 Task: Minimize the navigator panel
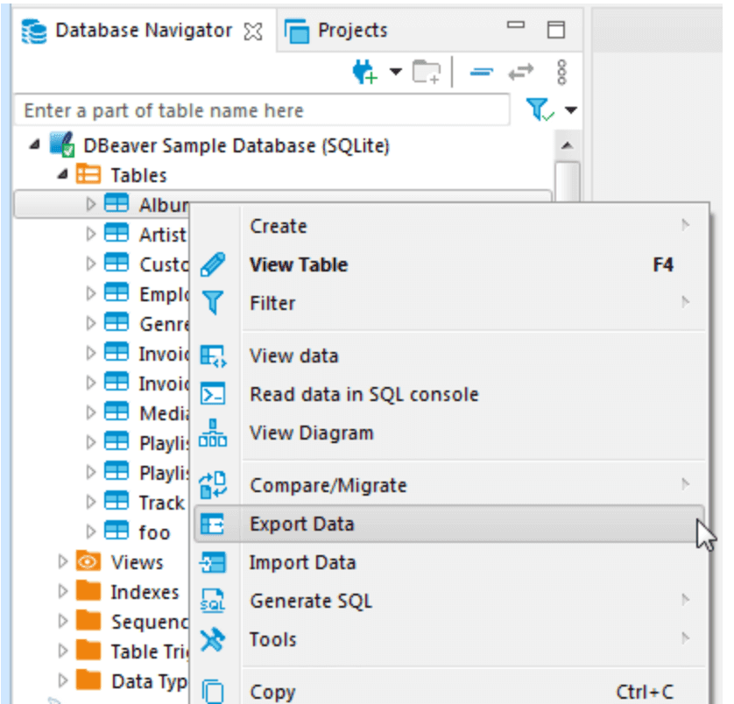coord(516,25)
